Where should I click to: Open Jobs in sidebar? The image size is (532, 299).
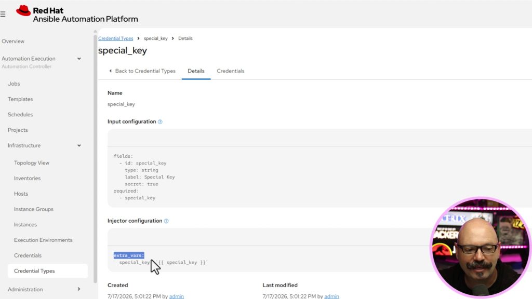[14, 84]
